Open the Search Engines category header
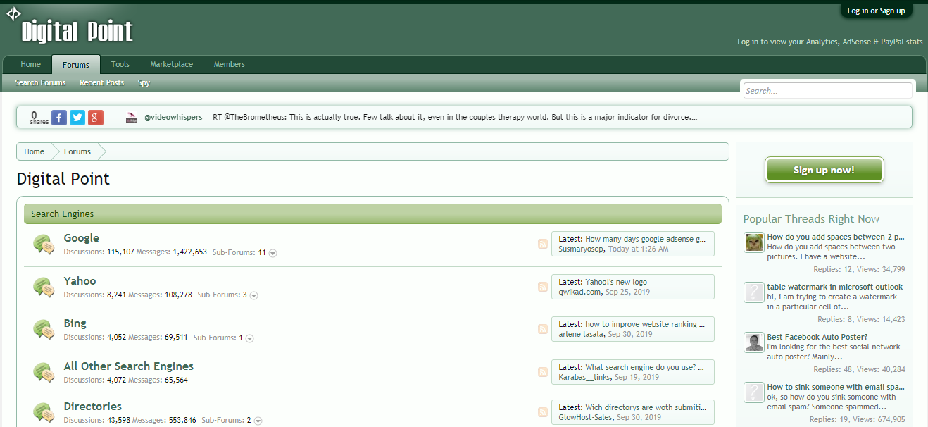Screen dimensions: 928x427 (x=63, y=213)
